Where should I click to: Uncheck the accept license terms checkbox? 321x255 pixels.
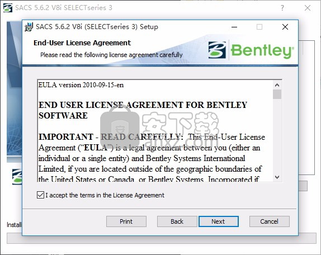[x=40, y=195]
